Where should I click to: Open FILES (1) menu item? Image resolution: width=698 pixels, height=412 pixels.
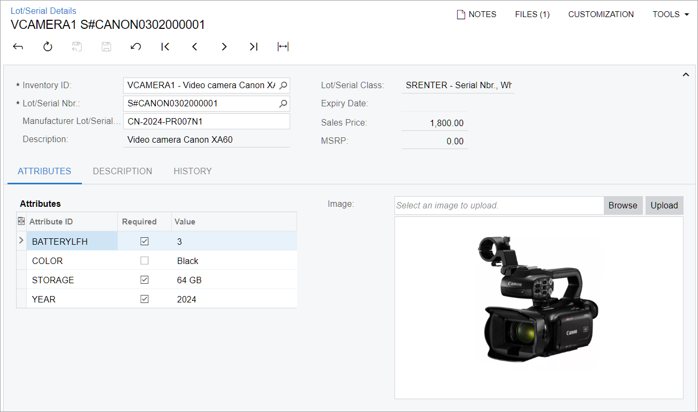coord(532,14)
